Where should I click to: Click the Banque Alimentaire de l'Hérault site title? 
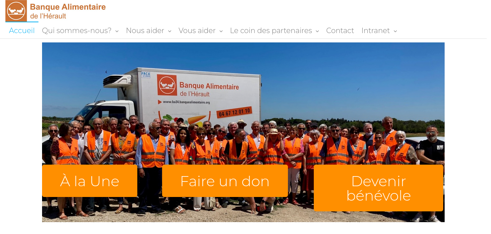(68, 11)
